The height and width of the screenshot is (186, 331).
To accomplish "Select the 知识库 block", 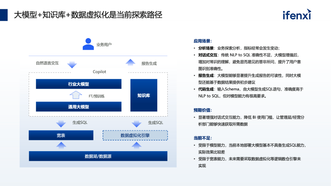I will 144,95.
